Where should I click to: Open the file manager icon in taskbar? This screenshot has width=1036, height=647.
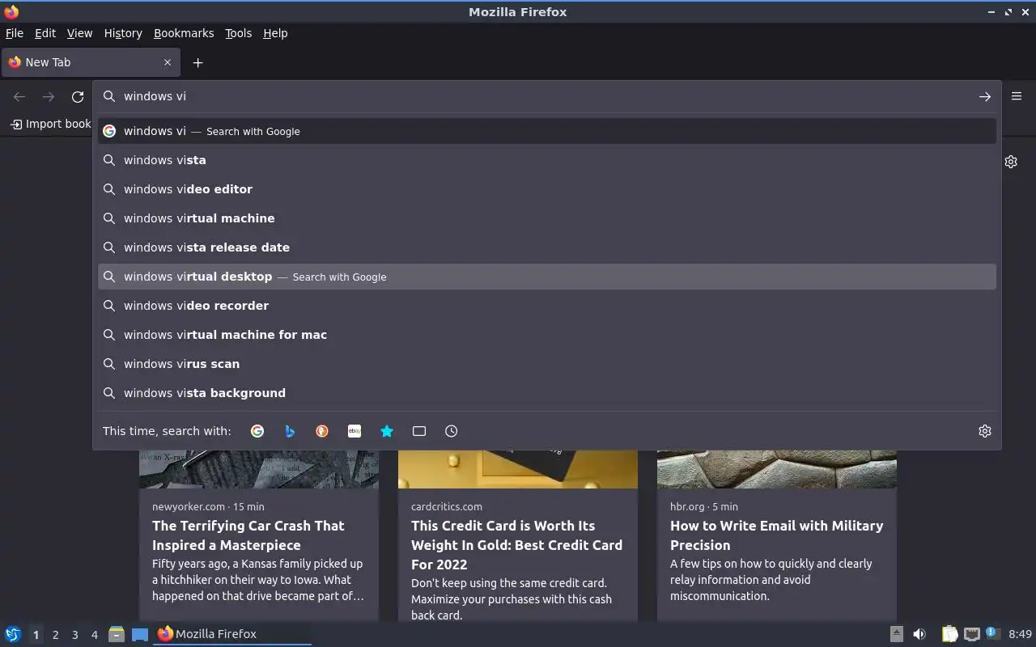[117, 634]
